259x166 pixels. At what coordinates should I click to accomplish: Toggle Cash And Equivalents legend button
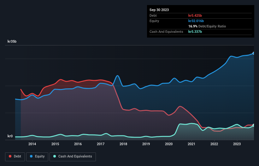[x=73, y=157]
